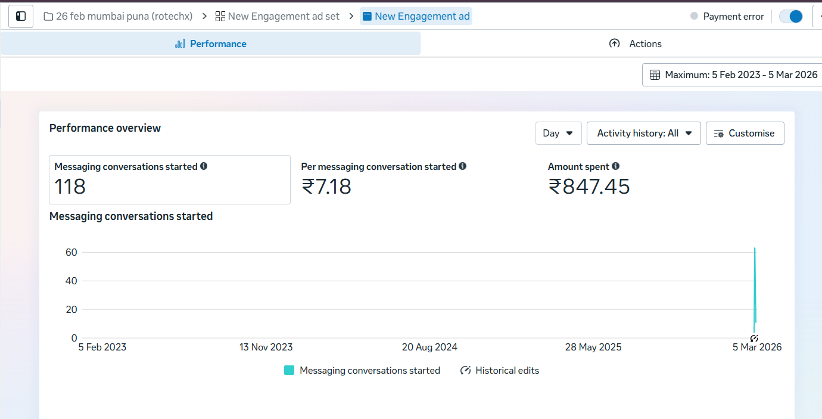Open the date range picker
Image resolution: width=822 pixels, height=419 pixels.
[733, 75]
